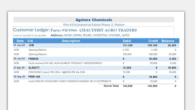Click the Date column header
This screenshot has height=110, width=195.
click(x=20, y=41)
